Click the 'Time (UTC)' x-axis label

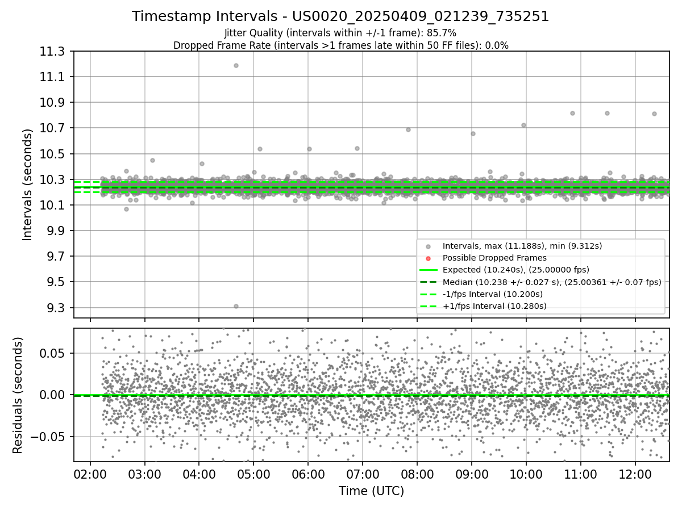(x=371, y=491)
